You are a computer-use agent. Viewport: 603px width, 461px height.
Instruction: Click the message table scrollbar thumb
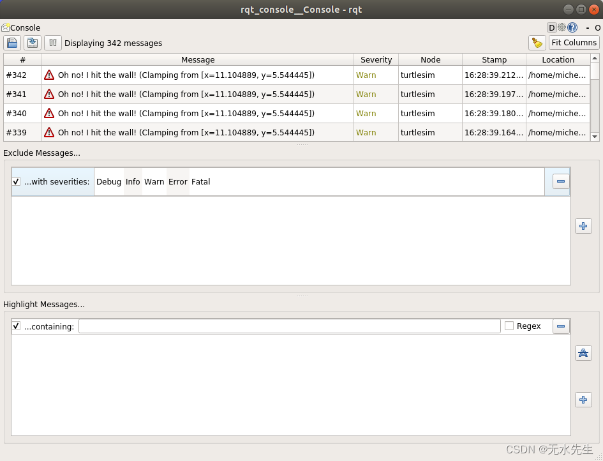(595, 71)
